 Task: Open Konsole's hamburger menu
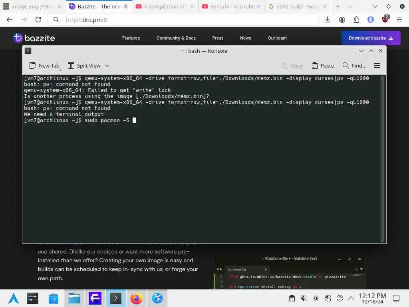(377, 66)
